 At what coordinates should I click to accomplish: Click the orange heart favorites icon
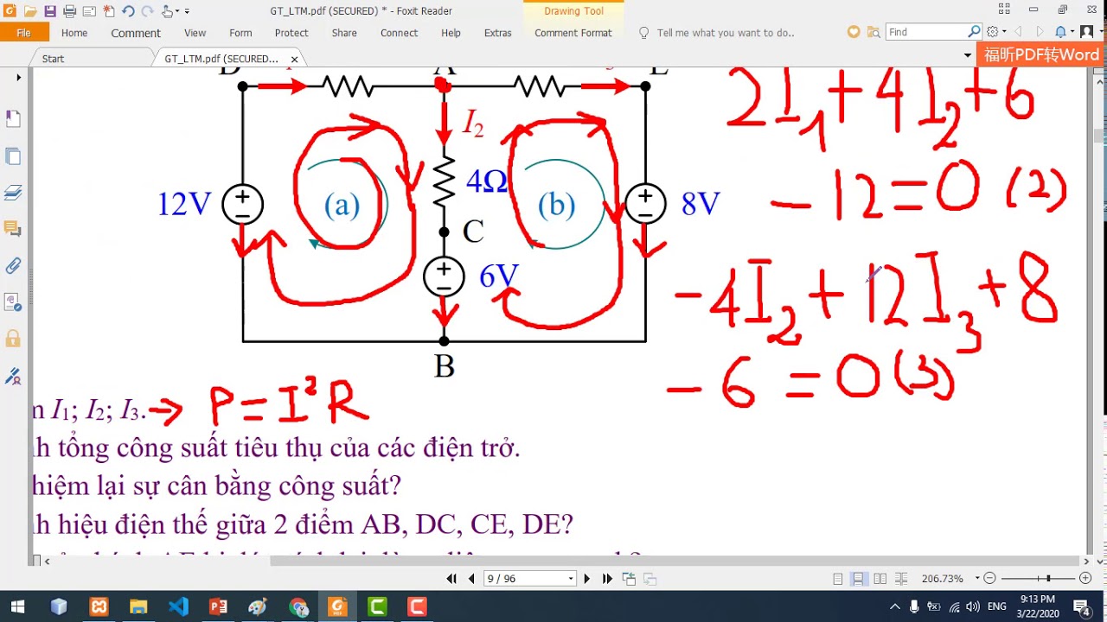click(854, 32)
